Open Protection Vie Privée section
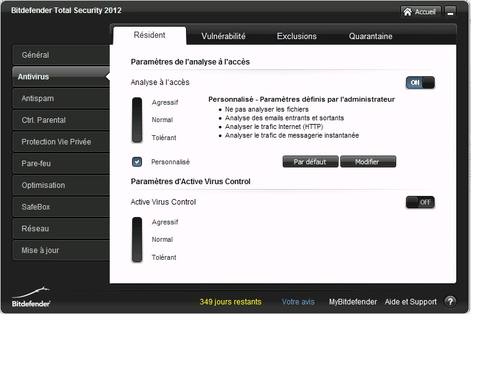This screenshot has width=496, height=372. pyautogui.click(x=61, y=142)
